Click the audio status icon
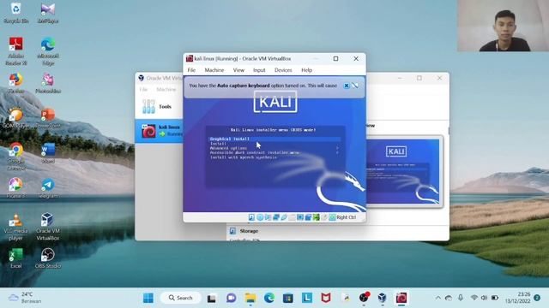This screenshot has height=308, width=549. [268, 217]
